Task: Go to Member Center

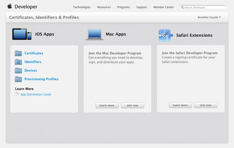Action: (x=164, y=7)
